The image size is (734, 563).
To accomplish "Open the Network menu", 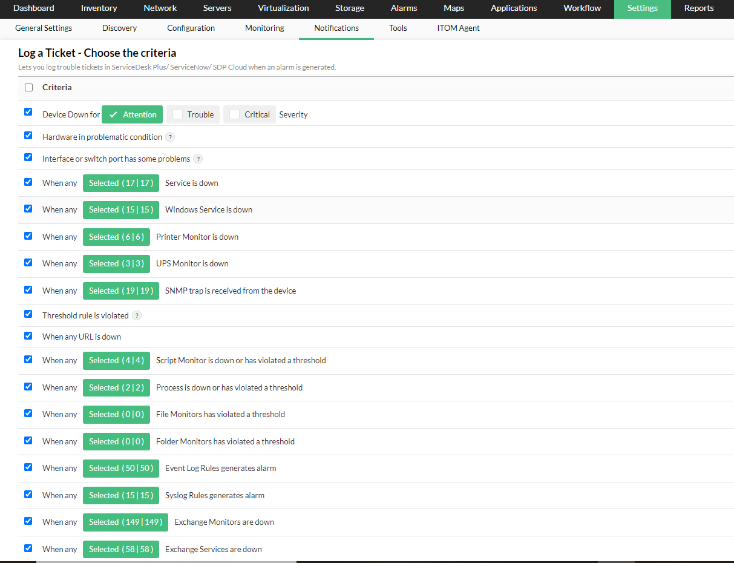I will (x=160, y=8).
